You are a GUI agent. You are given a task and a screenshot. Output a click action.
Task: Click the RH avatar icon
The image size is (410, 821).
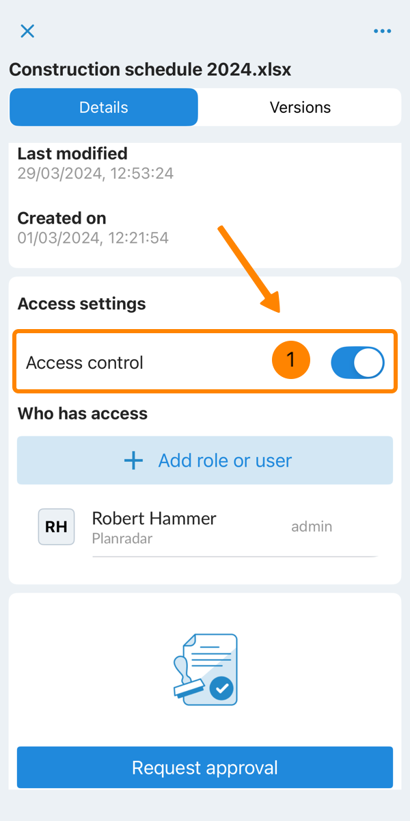click(x=56, y=527)
